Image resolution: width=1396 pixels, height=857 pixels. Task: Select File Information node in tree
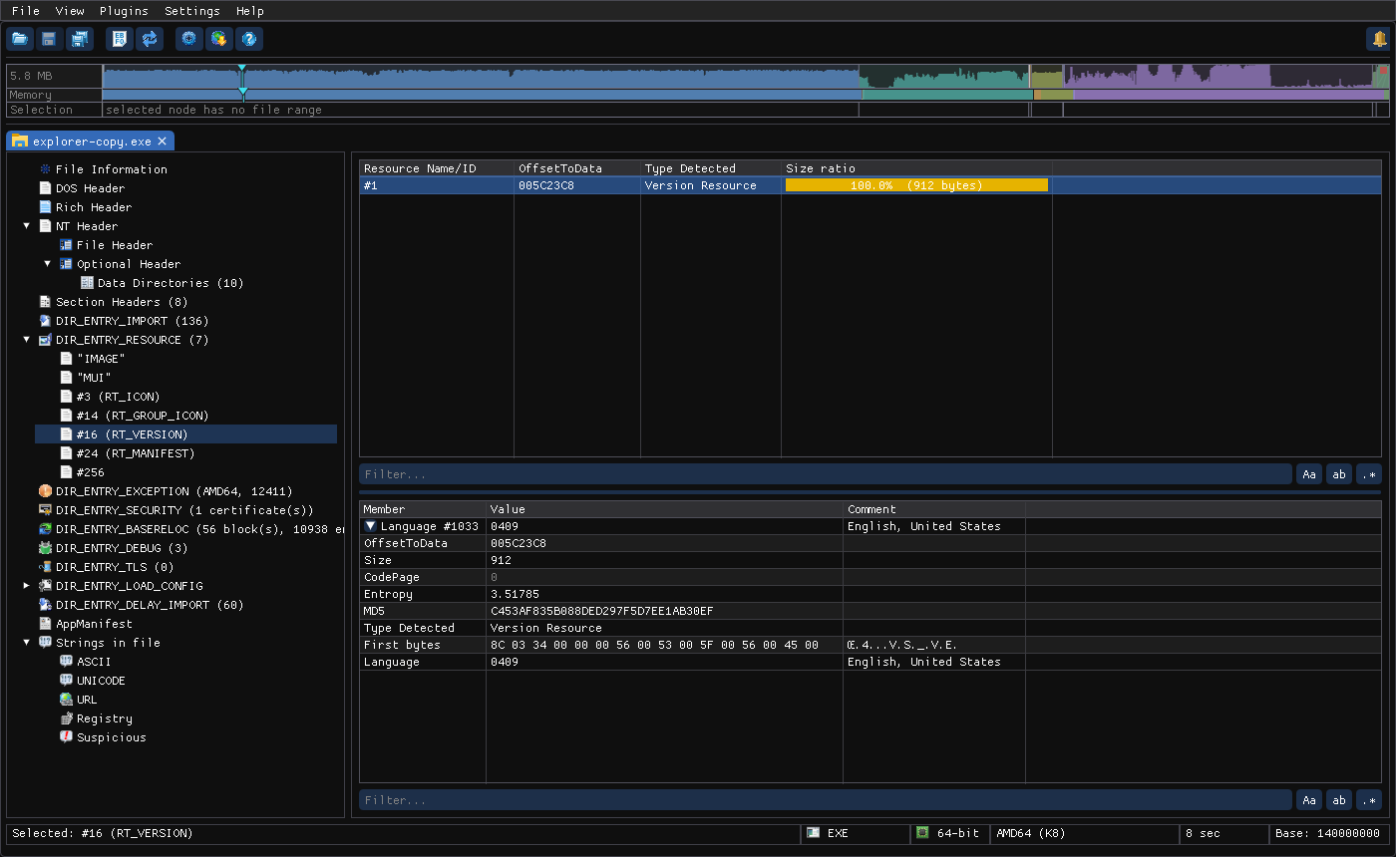111,169
